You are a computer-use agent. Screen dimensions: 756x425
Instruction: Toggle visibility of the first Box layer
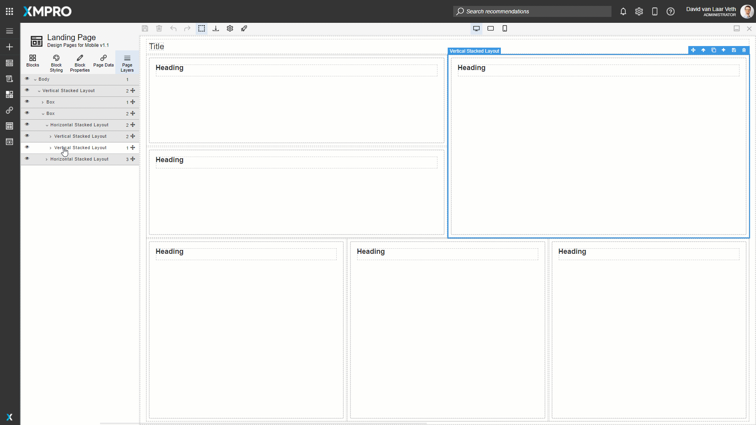click(27, 102)
